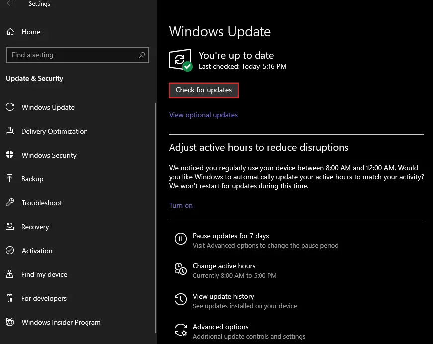
Task: Click the Find my device person icon
Action: tap(9, 274)
